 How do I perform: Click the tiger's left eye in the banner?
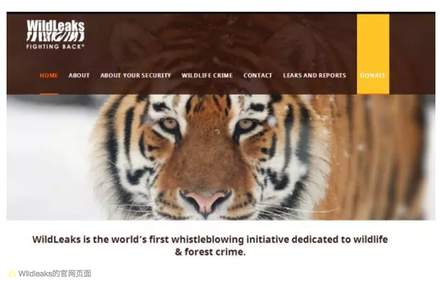(x=169, y=125)
